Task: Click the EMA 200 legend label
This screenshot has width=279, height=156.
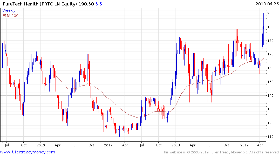Action: click(10, 16)
